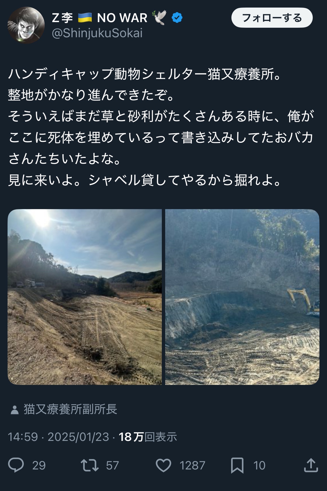Tap the retweet arrows icon
The image size is (327, 491).
click(89, 465)
